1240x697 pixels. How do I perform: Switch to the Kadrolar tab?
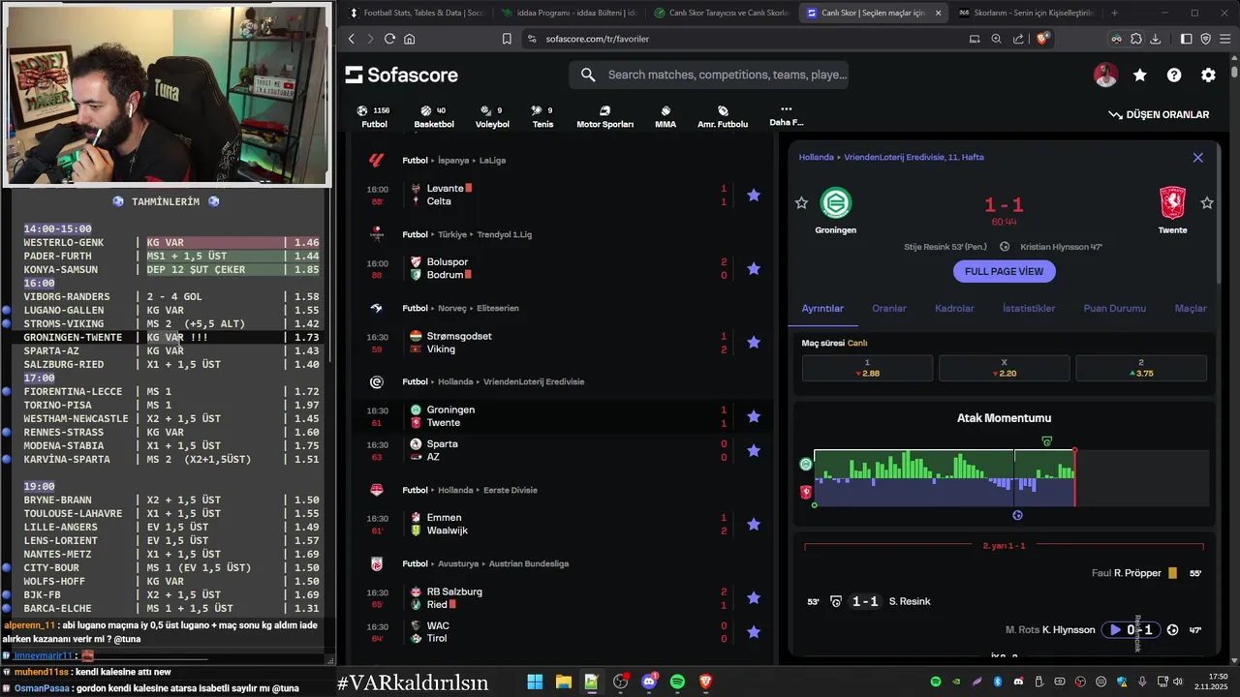954,308
